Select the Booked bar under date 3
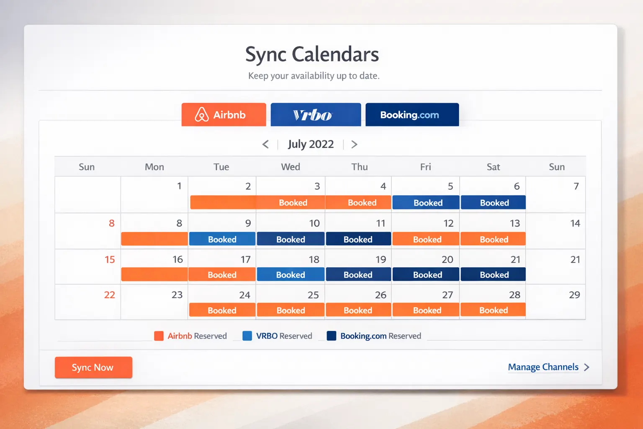The image size is (643, 429). pos(291,202)
